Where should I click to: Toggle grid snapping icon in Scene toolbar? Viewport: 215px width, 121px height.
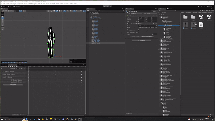point(20,11)
